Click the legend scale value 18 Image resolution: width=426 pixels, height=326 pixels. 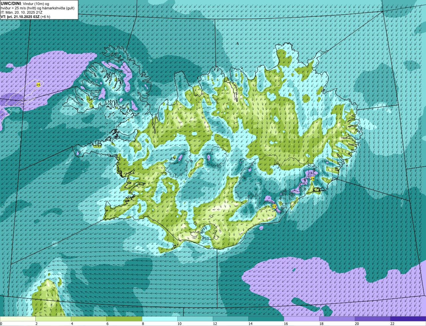pos(321,324)
